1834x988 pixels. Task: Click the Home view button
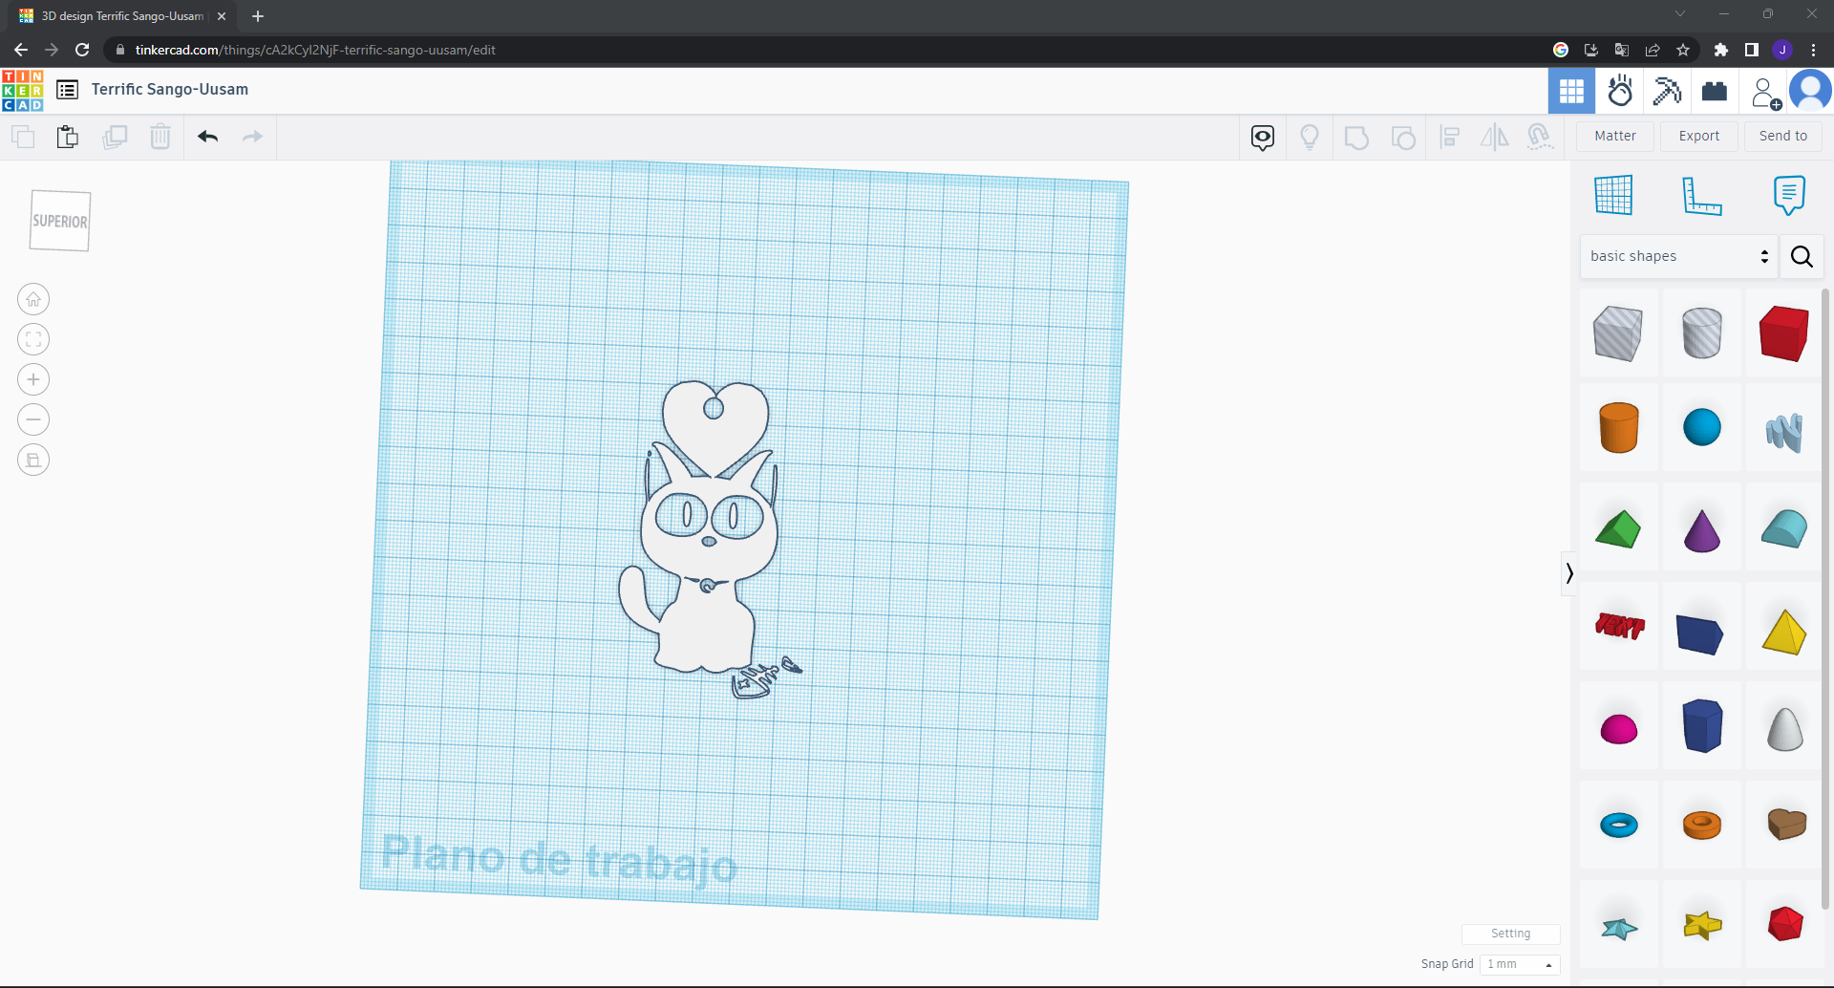coord(33,300)
